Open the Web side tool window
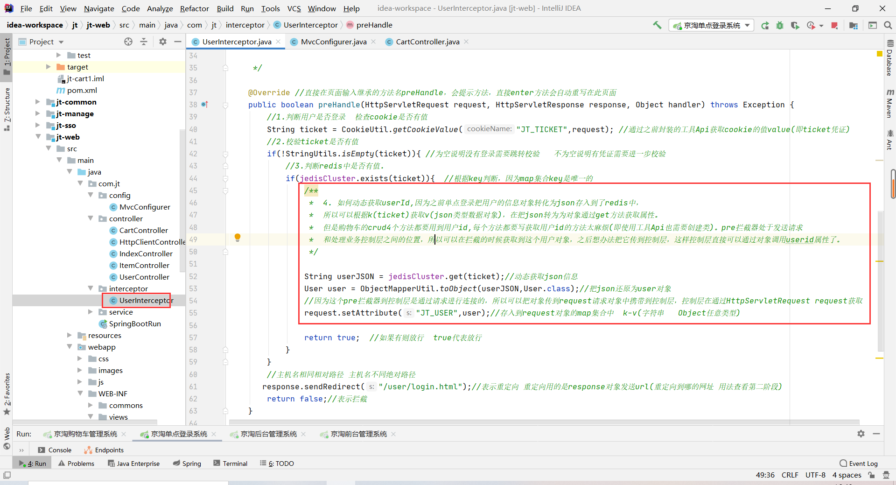Screen dimensions: 896x485 click(x=7, y=438)
